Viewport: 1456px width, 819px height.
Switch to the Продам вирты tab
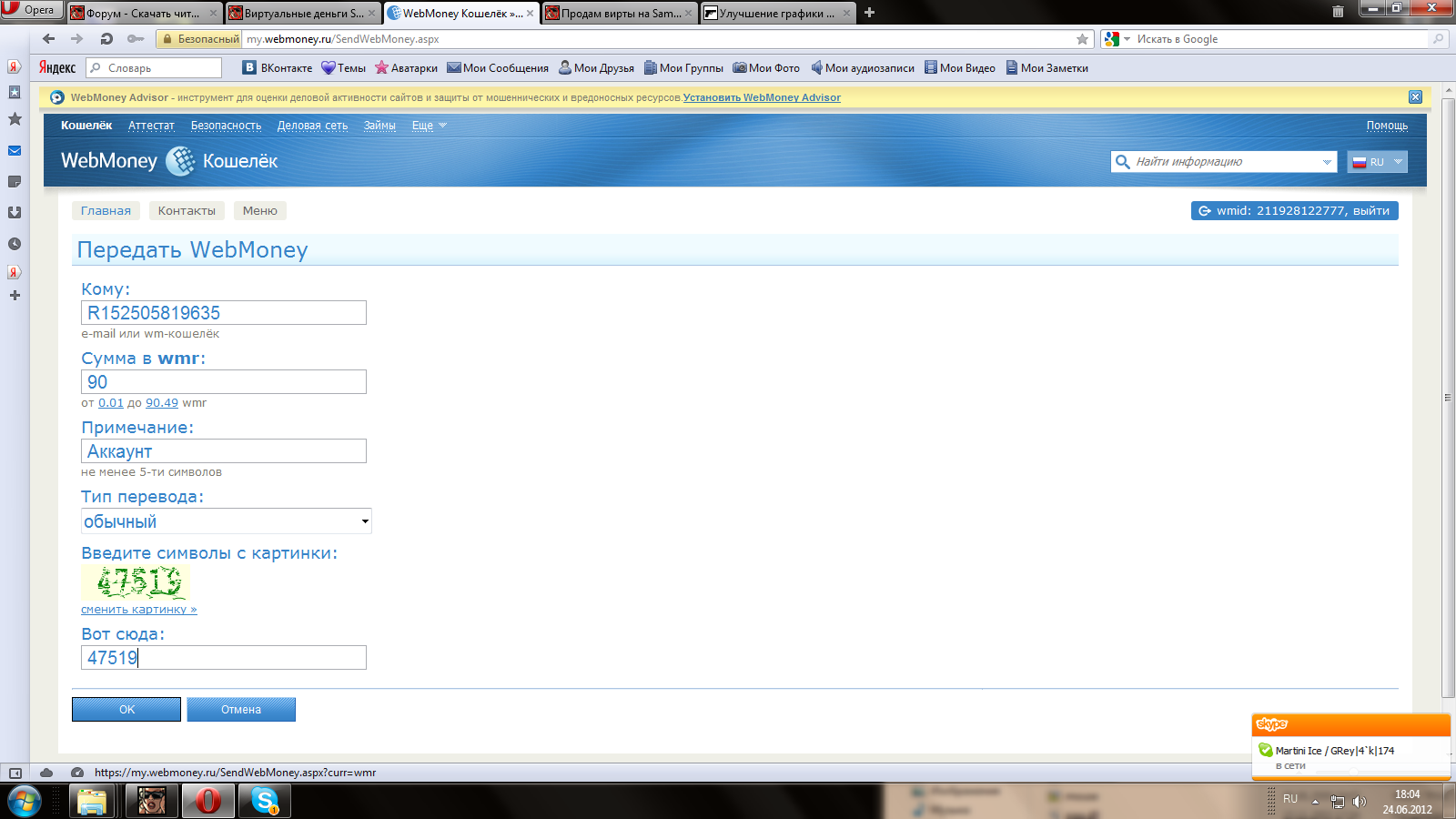[x=619, y=13]
